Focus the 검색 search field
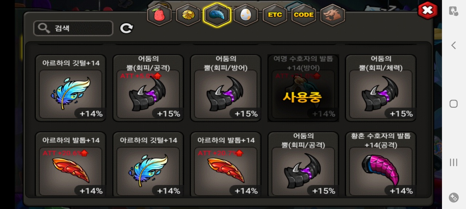This screenshot has height=209, width=466. [x=73, y=28]
